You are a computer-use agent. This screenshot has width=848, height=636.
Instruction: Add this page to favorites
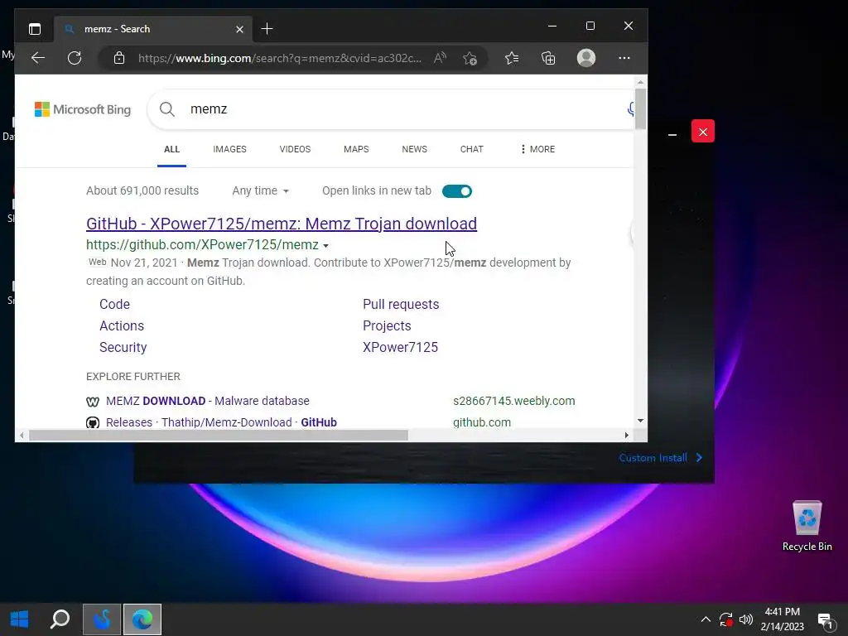coord(470,58)
